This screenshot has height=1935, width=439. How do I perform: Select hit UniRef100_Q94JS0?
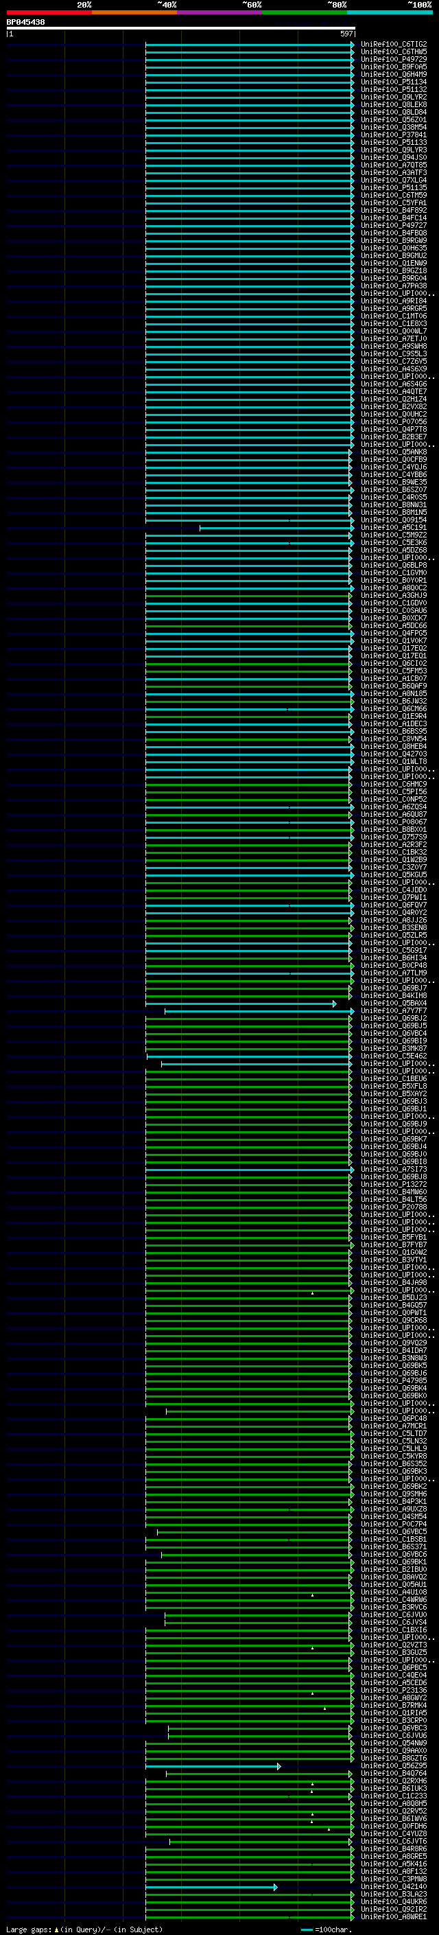393,158
